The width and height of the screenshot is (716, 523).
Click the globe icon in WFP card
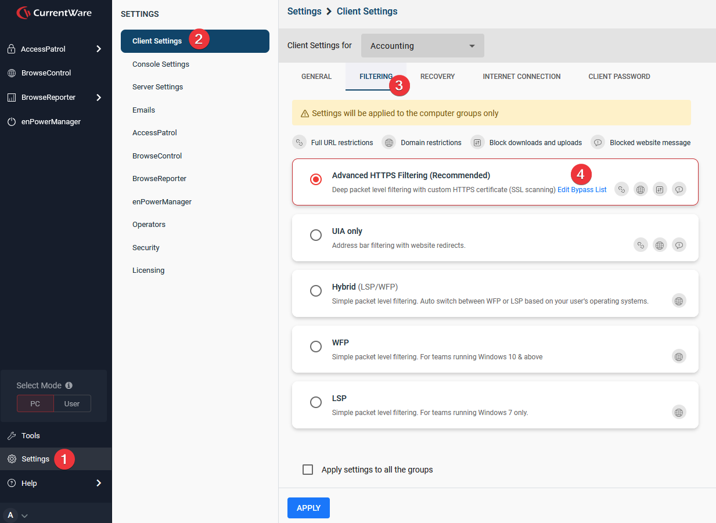679,356
